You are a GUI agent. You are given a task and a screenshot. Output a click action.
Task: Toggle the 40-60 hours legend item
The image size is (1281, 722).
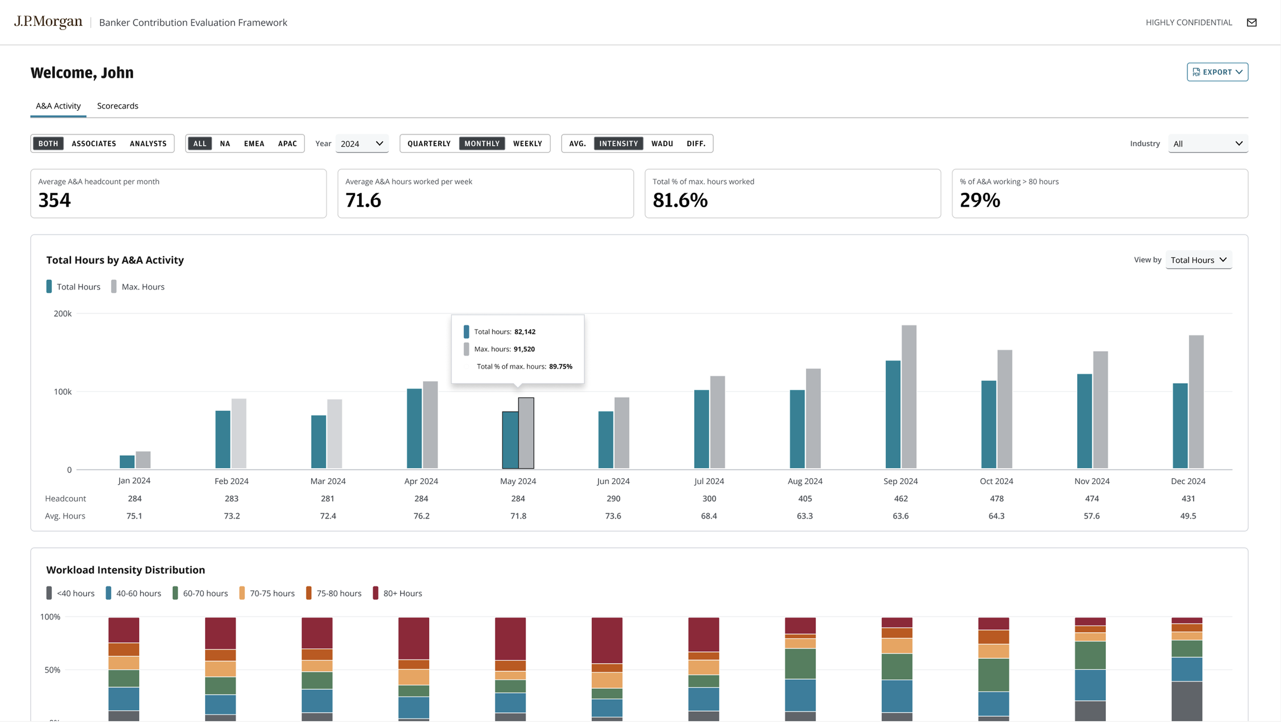tap(133, 593)
